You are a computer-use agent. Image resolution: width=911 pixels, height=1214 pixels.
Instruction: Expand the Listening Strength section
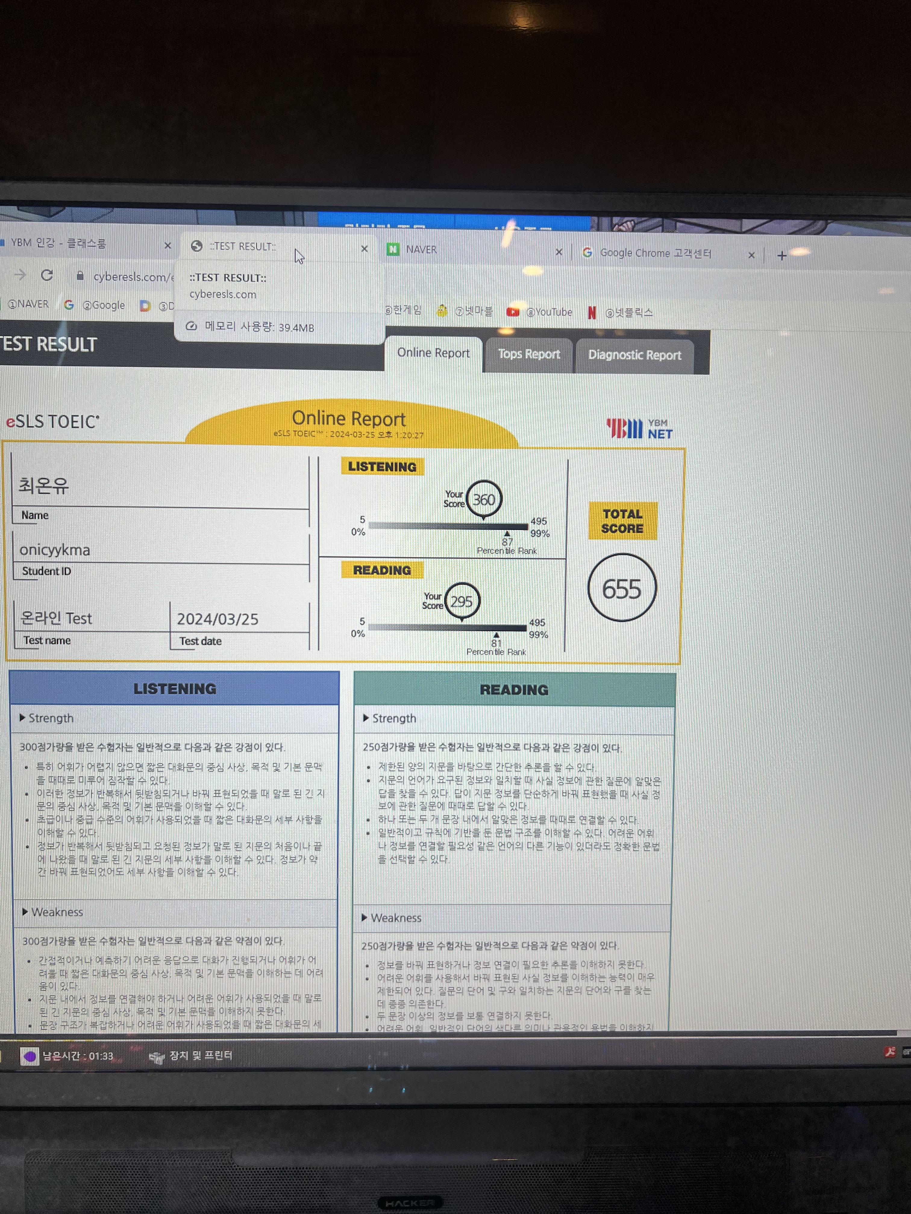(x=46, y=718)
